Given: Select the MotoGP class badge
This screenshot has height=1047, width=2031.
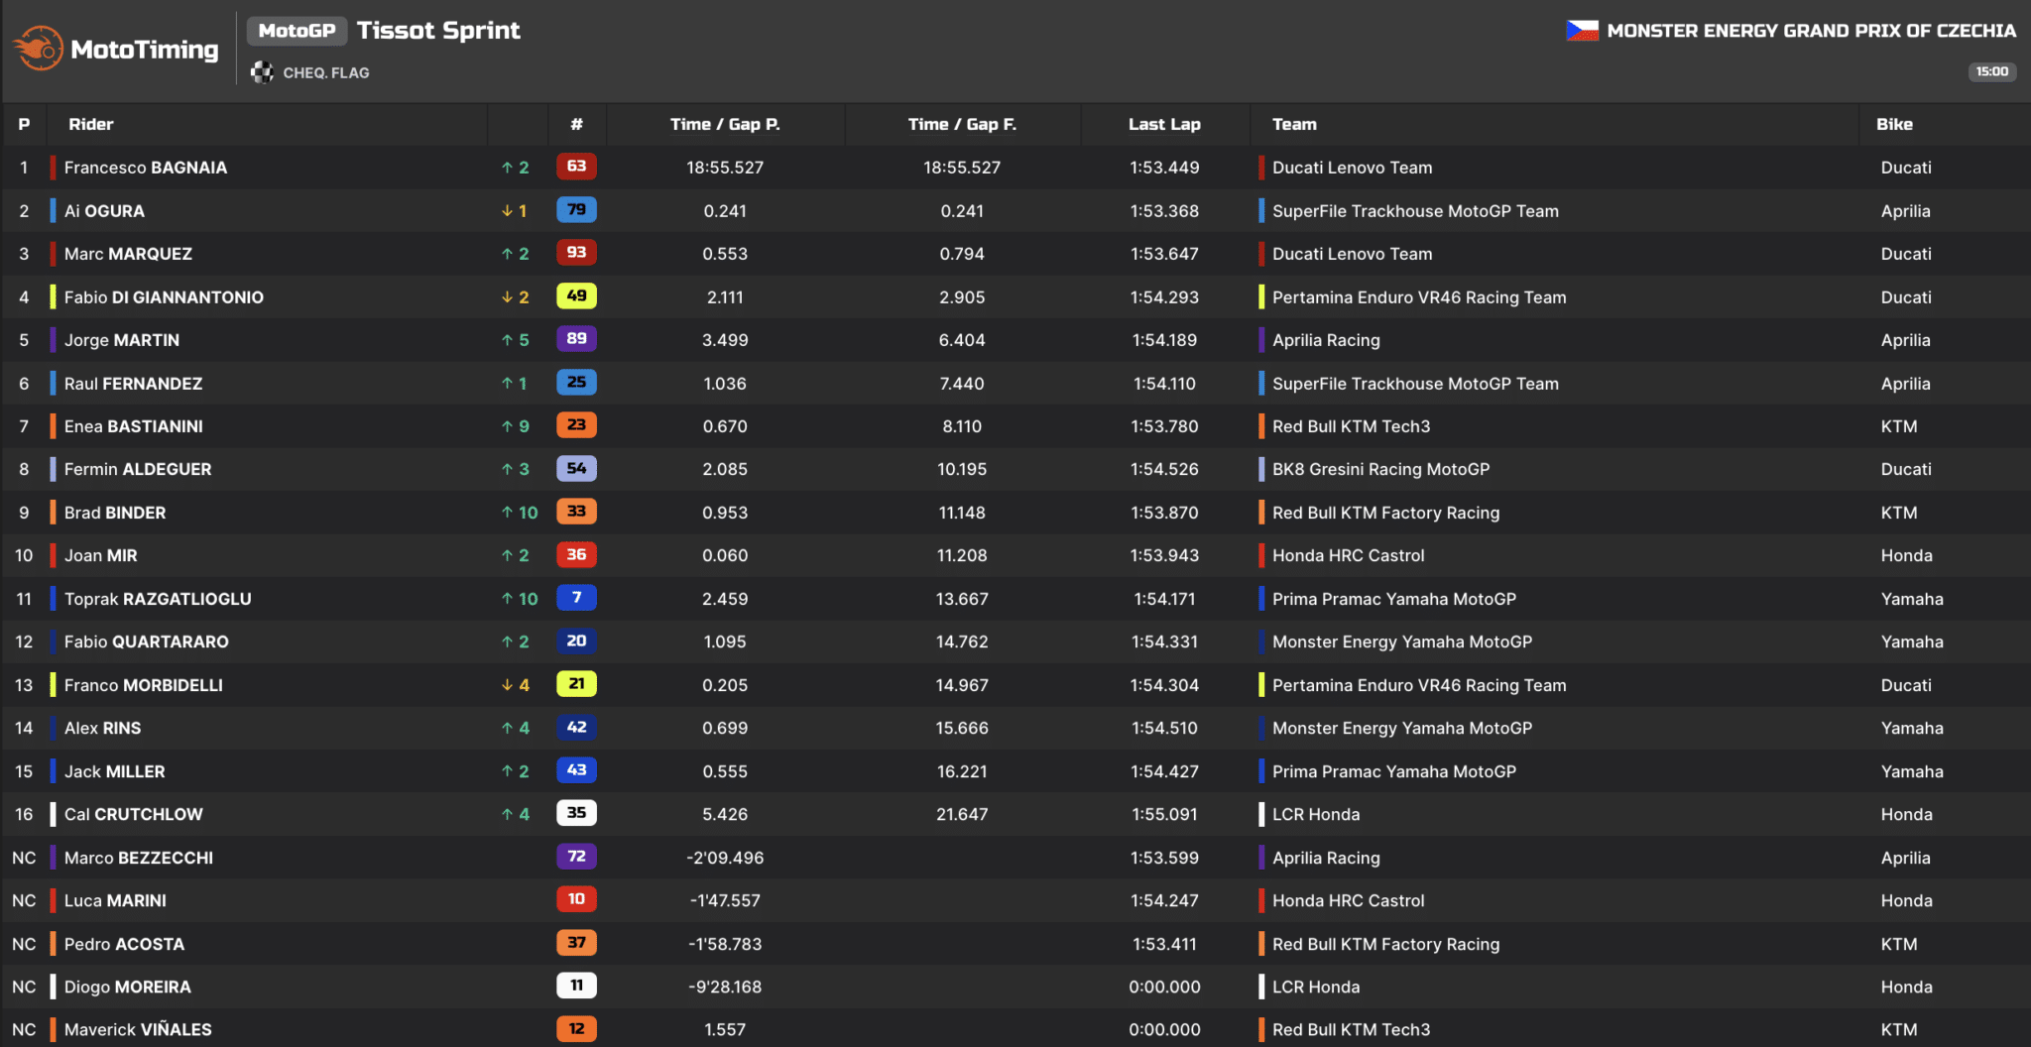Looking at the screenshot, I should pyautogui.click(x=297, y=31).
